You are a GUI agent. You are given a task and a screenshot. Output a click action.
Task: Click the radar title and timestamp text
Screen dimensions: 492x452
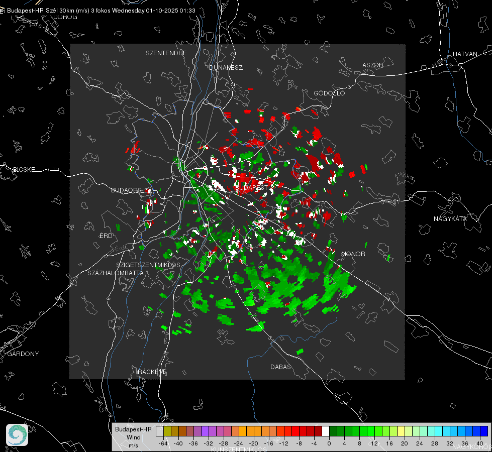coord(101,11)
